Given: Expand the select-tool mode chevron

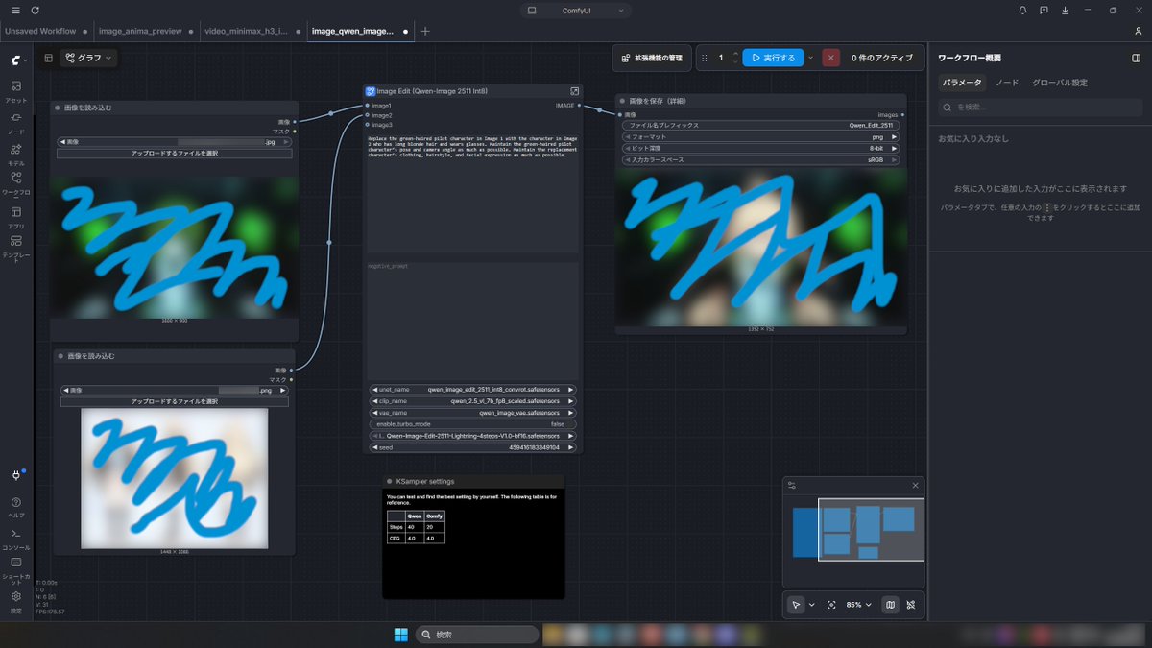Looking at the screenshot, I should click(x=812, y=605).
